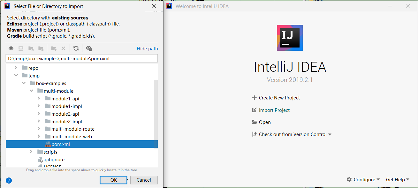
Task: Click the New Folder toolbar icon
Action: [54, 48]
